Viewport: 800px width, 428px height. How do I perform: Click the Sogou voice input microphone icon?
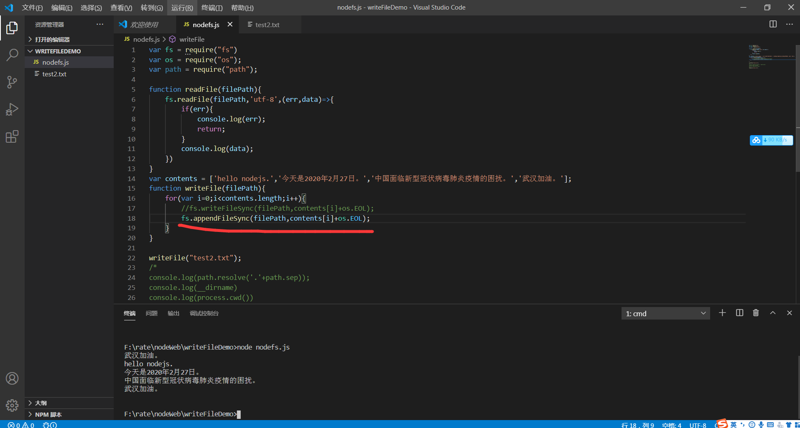coord(761,425)
